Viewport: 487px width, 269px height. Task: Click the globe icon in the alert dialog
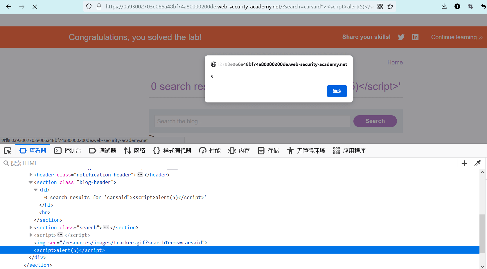pos(214,64)
